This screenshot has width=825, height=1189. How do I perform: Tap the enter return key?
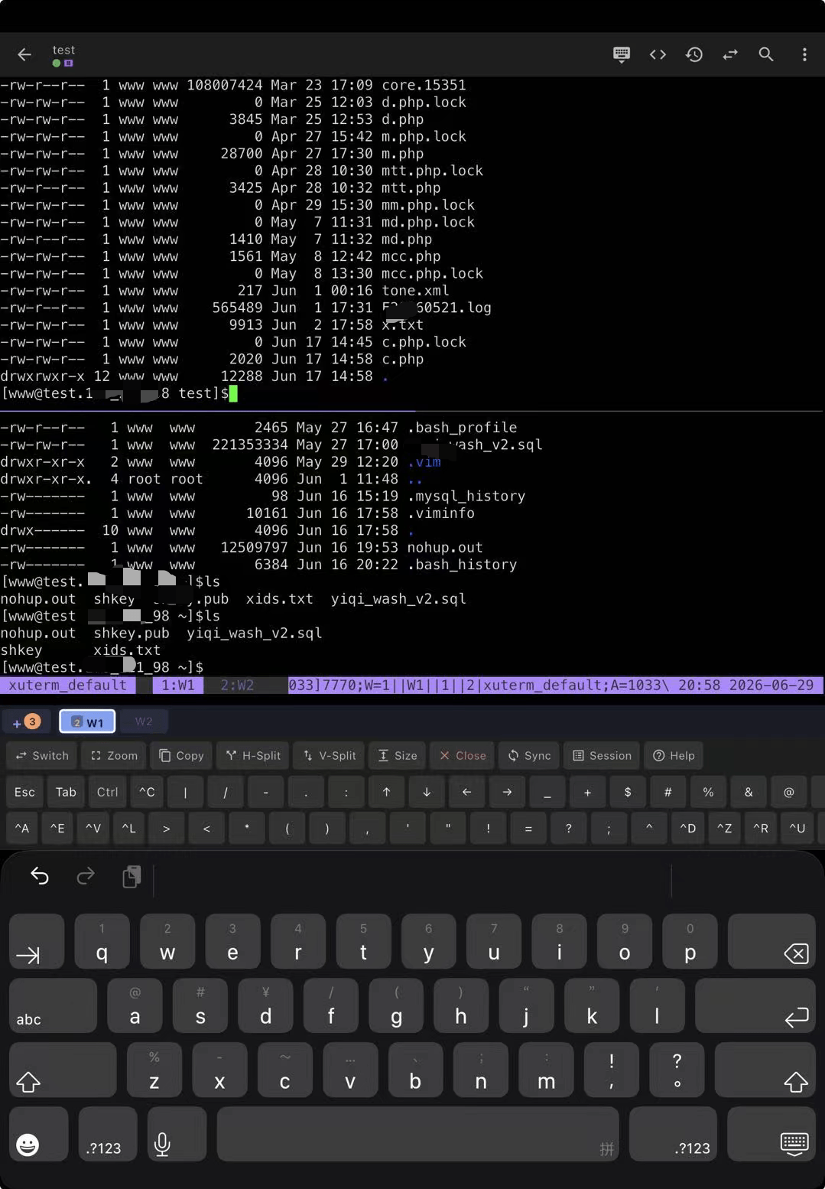pos(755,1005)
